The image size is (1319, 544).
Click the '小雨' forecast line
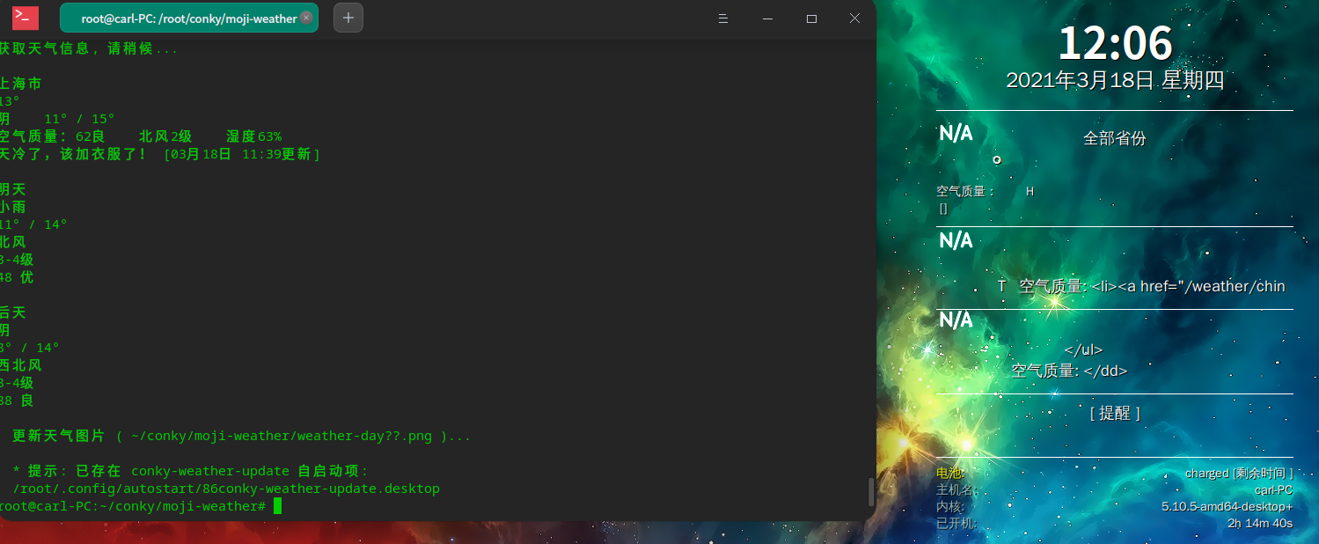pyautogui.click(x=13, y=207)
